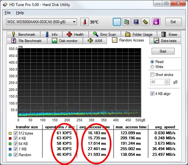Click the avg. speed column header
This screenshot has height=165, width=188.
tap(165, 127)
